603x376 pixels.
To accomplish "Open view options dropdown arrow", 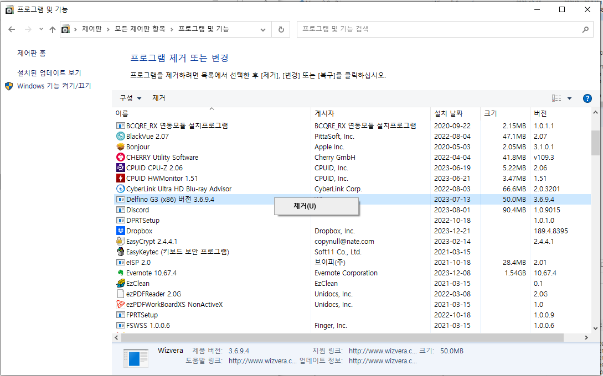I will (x=570, y=98).
